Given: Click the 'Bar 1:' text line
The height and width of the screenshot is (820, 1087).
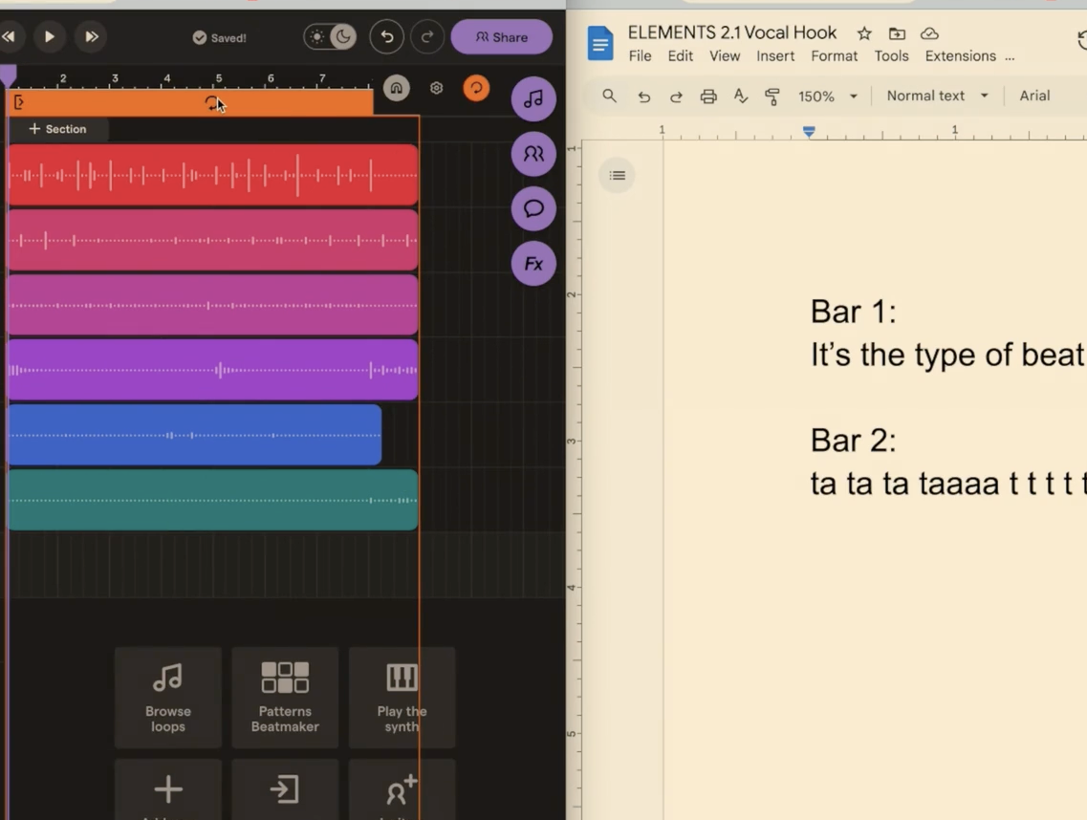Looking at the screenshot, I should point(854,312).
